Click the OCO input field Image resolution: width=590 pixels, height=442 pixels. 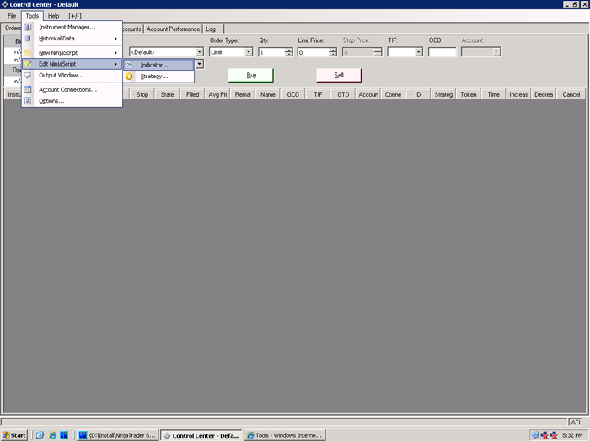tap(442, 52)
